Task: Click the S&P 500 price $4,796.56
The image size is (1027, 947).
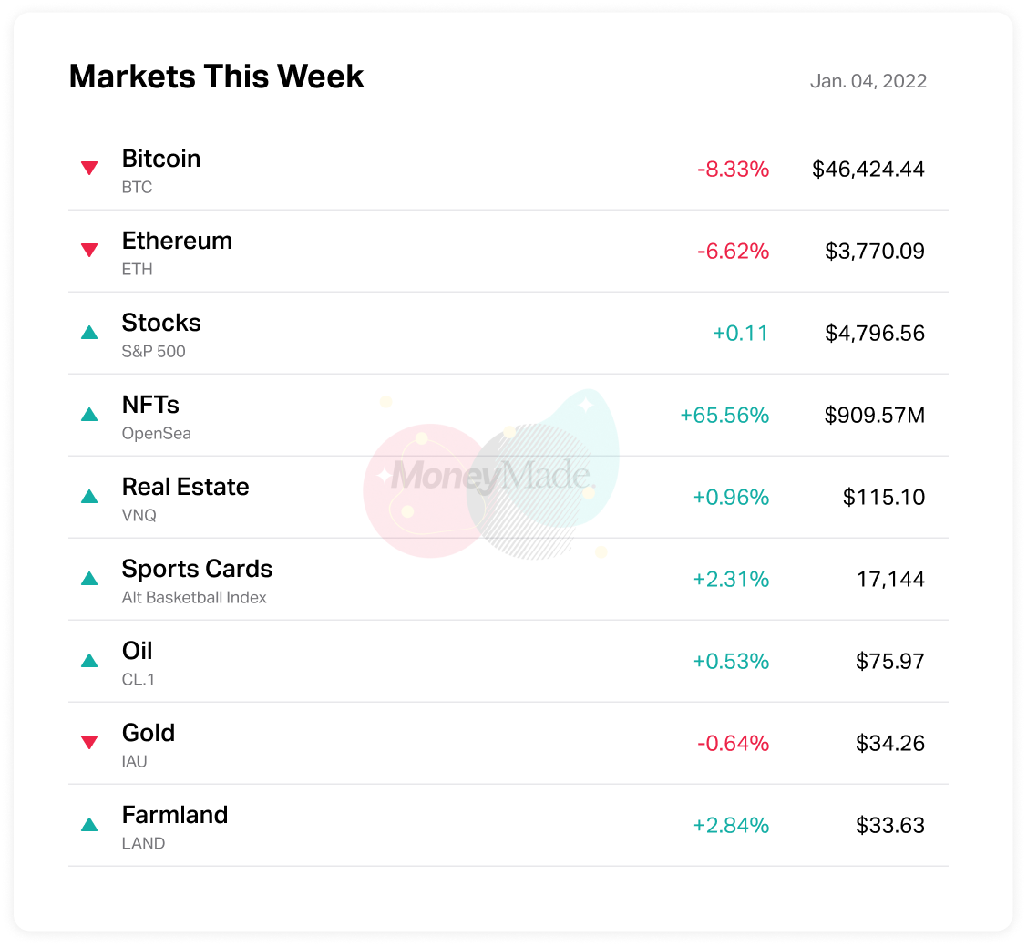Action: point(875,334)
